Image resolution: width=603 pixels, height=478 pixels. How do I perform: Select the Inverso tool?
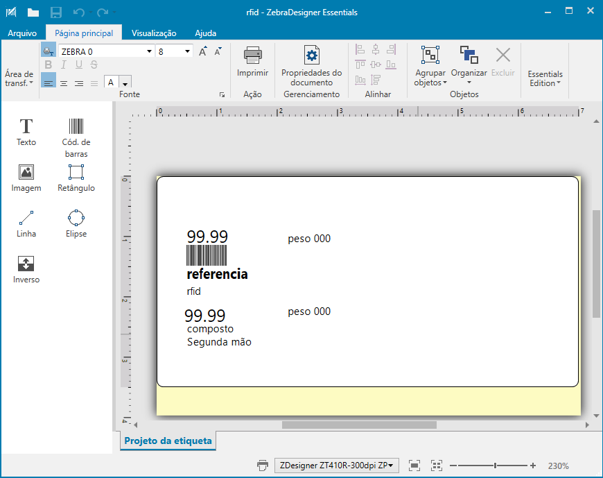tap(26, 268)
